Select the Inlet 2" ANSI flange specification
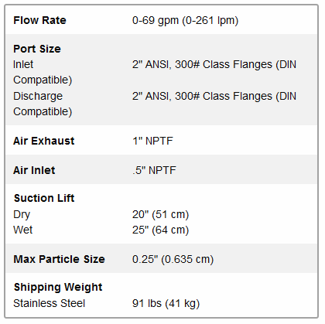 (214, 64)
